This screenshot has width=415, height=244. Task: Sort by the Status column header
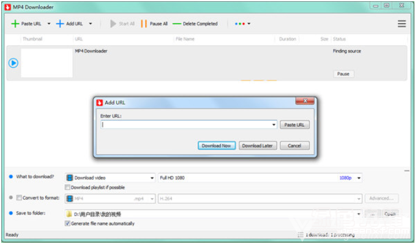click(339, 39)
